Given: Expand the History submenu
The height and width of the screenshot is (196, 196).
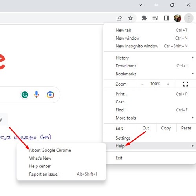Looking at the screenshot, I should [150, 58].
